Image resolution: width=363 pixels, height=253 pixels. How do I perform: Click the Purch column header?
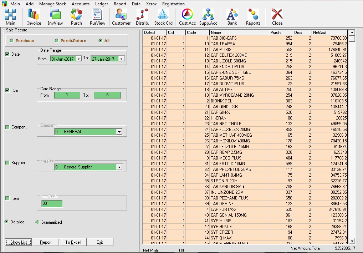tap(281, 32)
